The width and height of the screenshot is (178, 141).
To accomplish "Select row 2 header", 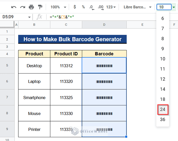I will 7,39.
